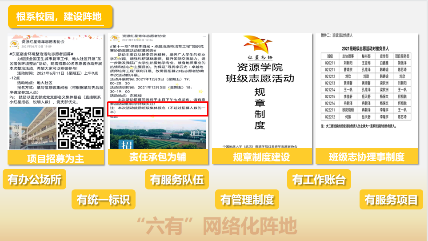
Task: Click the 责任承包为辅 label
Action: [x=158, y=157]
